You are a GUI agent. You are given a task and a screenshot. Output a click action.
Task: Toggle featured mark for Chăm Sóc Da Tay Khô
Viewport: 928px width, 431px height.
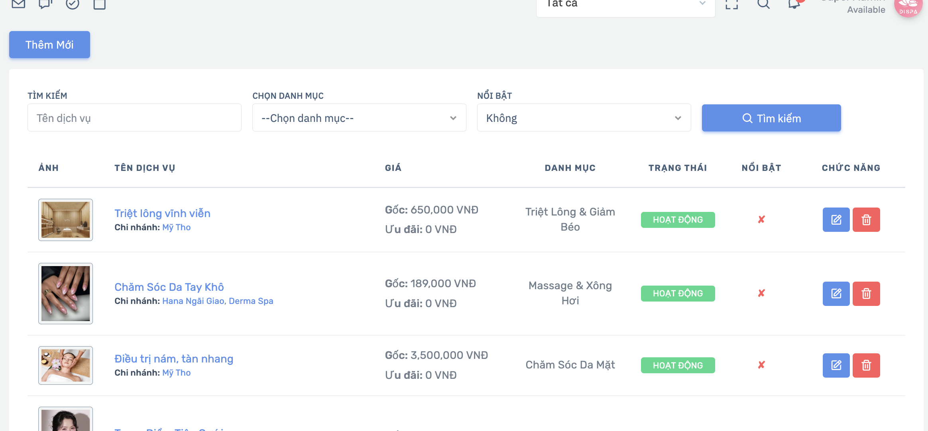[x=761, y=293]
